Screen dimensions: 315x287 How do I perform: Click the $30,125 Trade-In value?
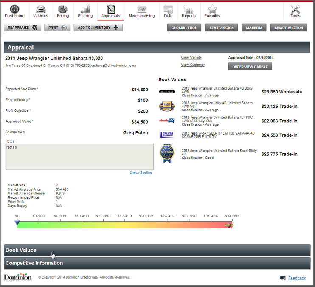[279, 107]
